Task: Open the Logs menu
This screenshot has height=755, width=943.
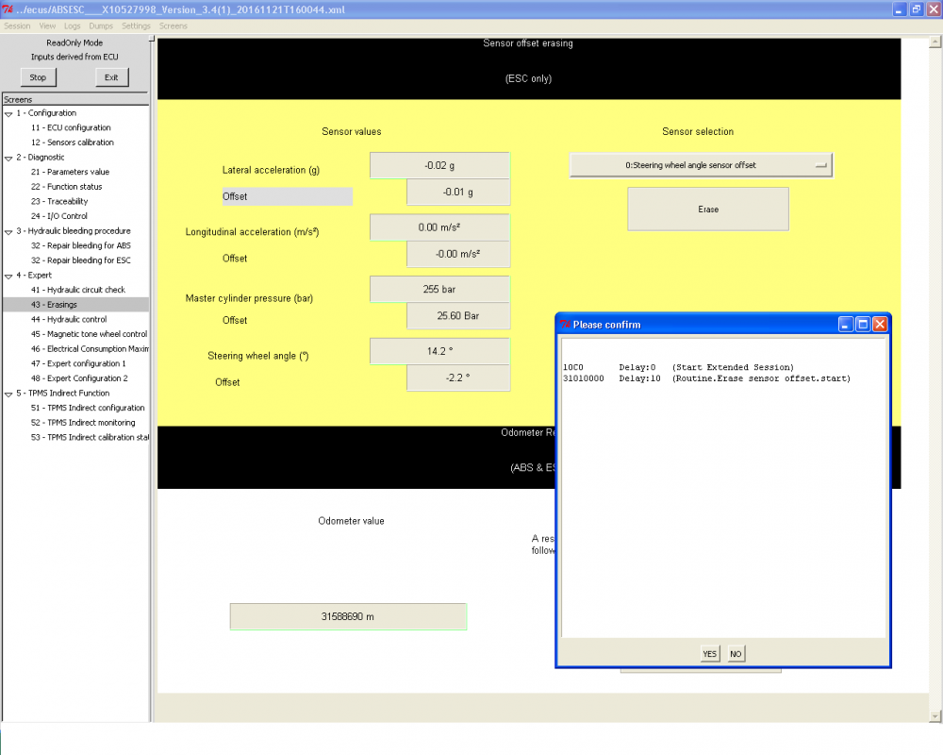Action: (x=73, y=25)
